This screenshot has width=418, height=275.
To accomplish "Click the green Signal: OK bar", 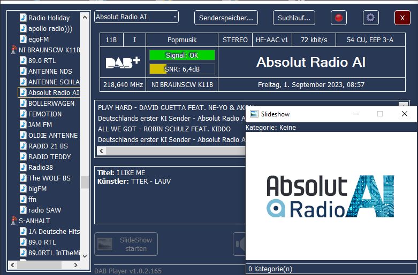I will [x=182, y=55].
